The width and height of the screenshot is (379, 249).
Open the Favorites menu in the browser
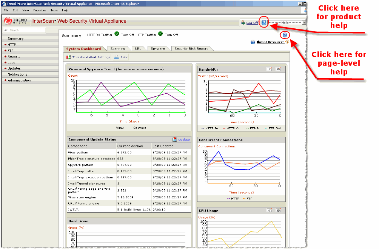(40, 10)
